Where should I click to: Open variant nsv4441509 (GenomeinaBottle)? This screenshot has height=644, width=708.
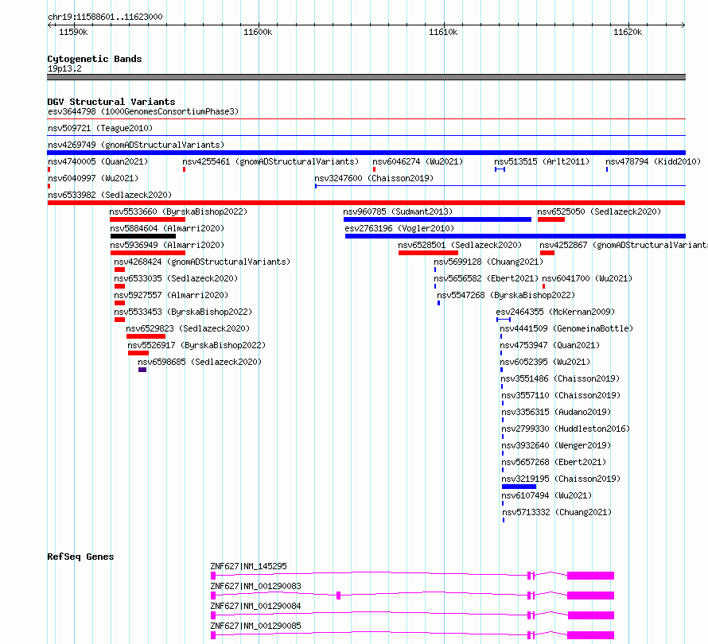566,328
